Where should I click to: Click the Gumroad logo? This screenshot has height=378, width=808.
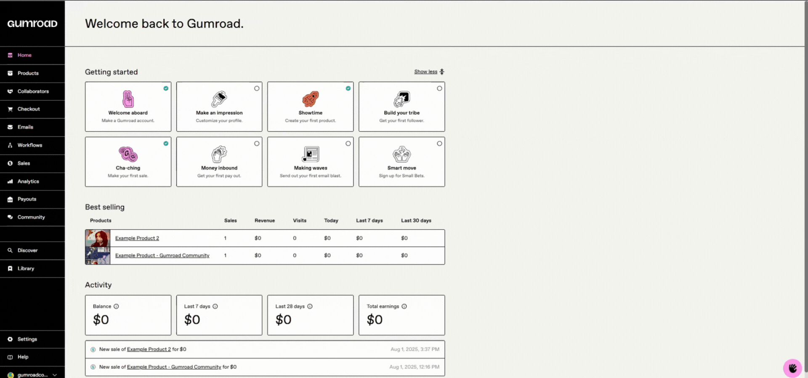pyautogui.click(x=32, y=24)
